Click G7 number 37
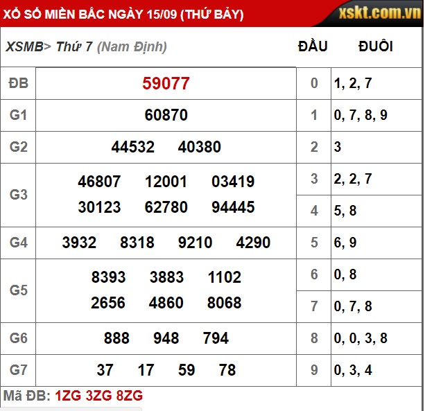The height and width of the screenshot is (411, 425). click(x=105, y=370)
